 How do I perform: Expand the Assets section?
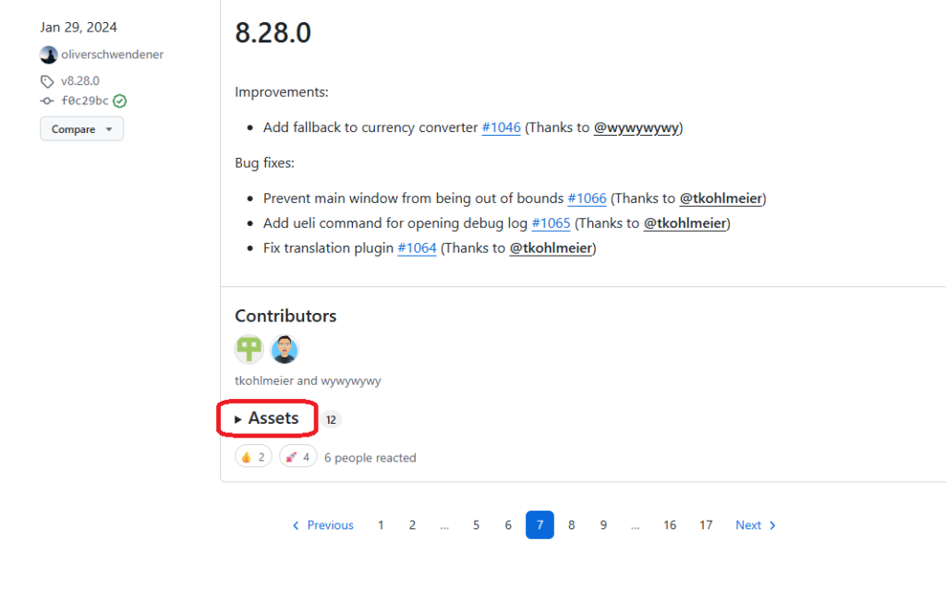click(x=267, y=419)
